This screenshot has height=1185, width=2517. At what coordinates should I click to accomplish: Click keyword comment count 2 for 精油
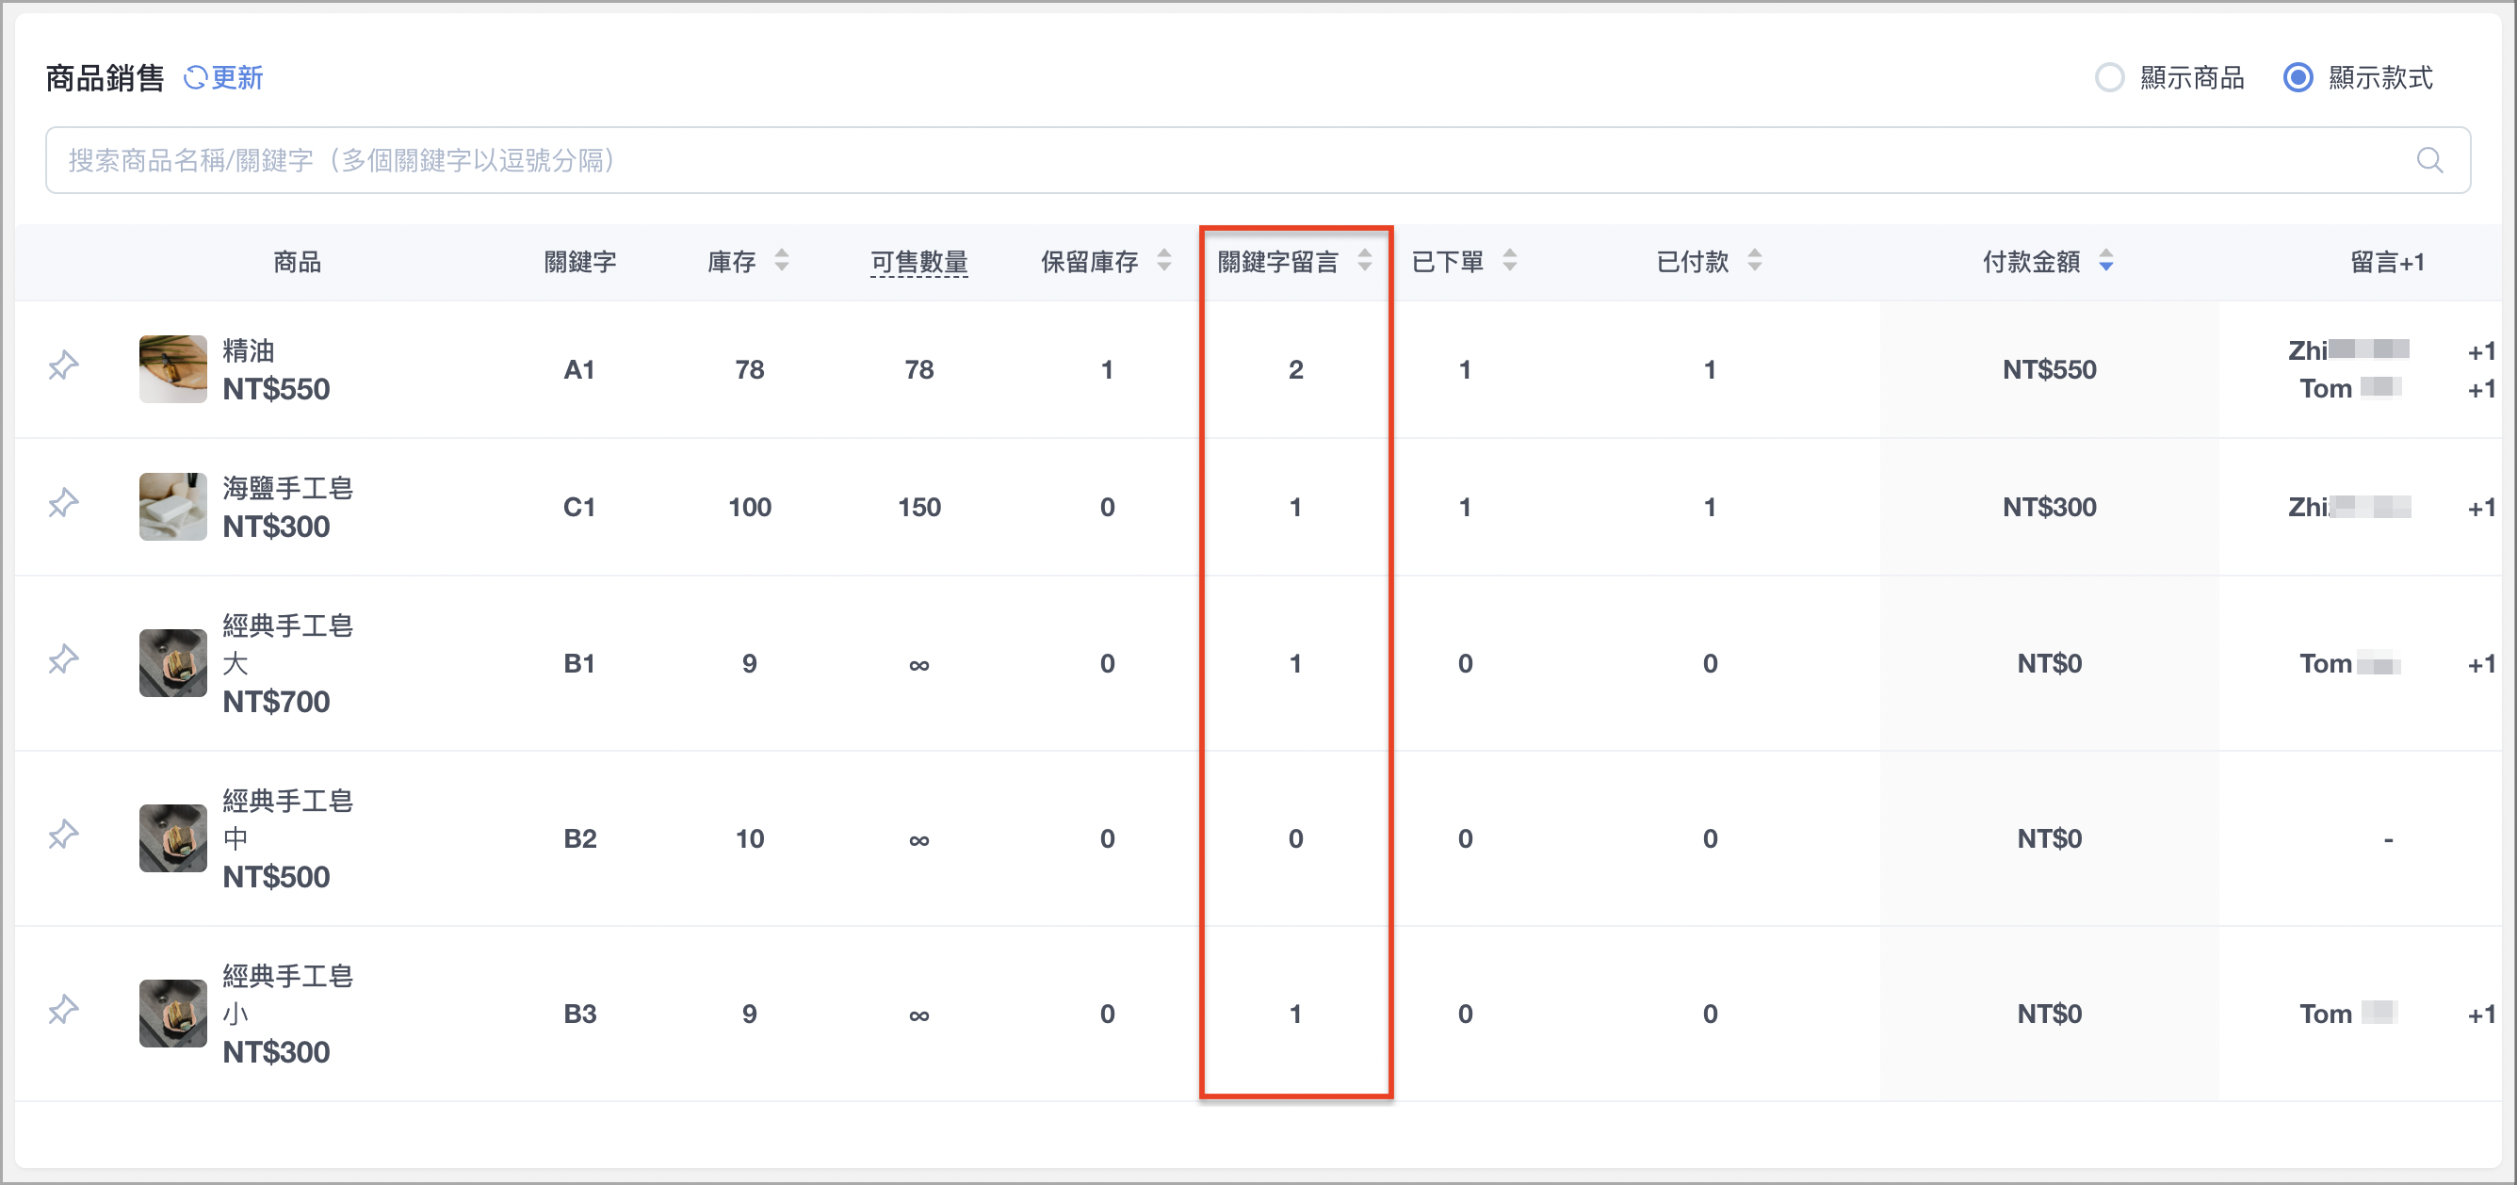(1295, 370)
